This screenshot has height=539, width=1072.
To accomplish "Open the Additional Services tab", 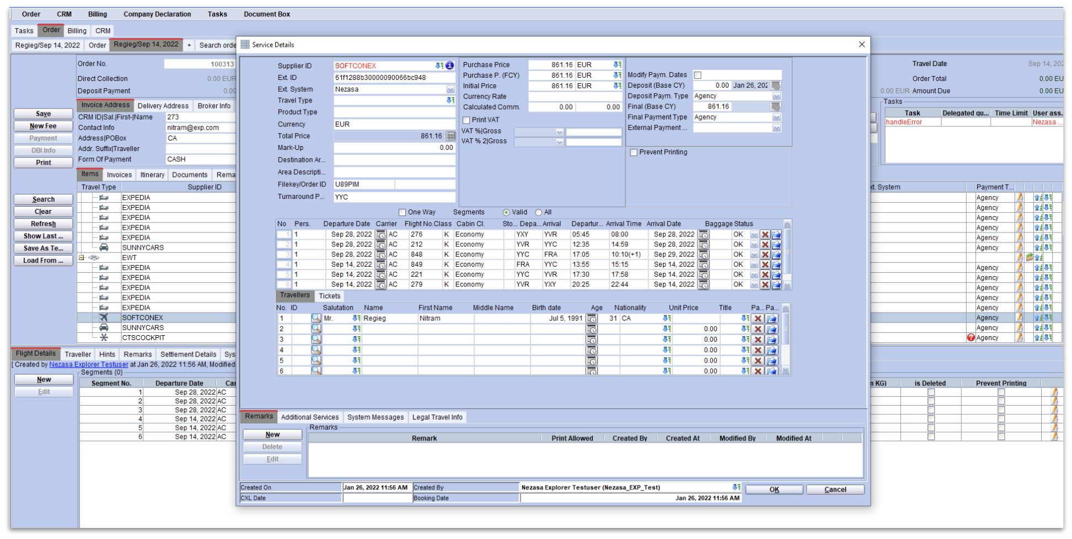I will (x=310, y=418).
